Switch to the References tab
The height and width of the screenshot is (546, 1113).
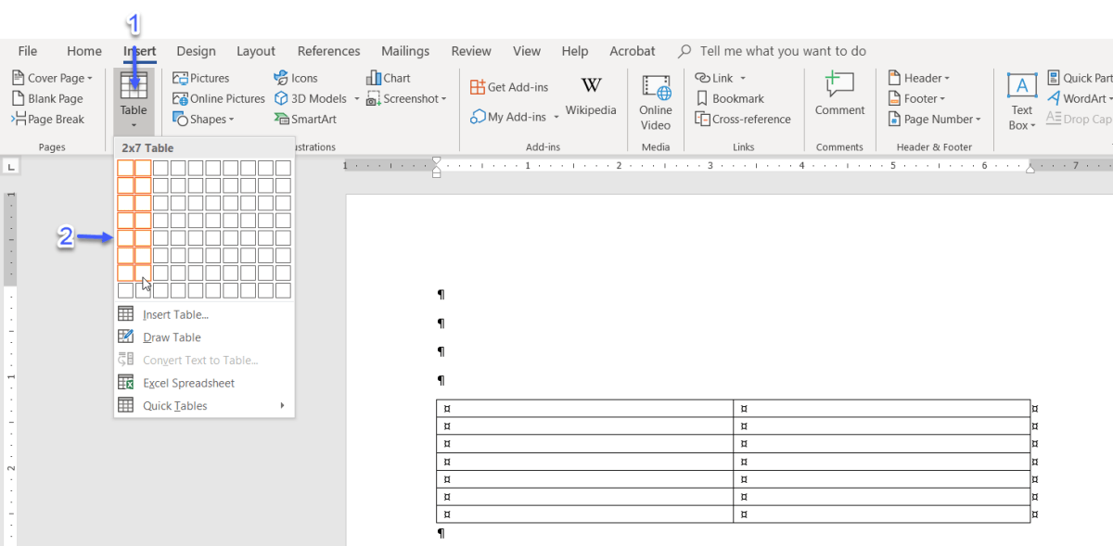click(x=328, y=51)
